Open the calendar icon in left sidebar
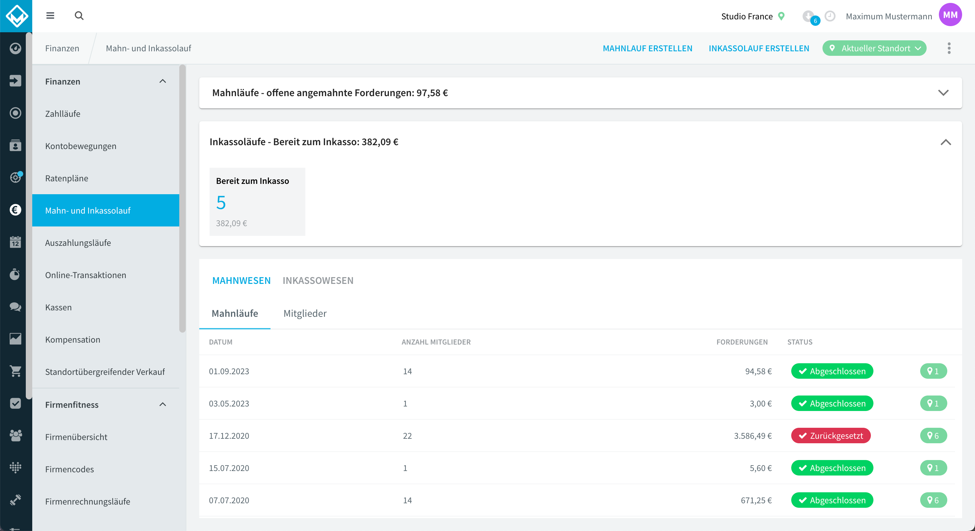This screenshot has height=531, width=975. 15,242
